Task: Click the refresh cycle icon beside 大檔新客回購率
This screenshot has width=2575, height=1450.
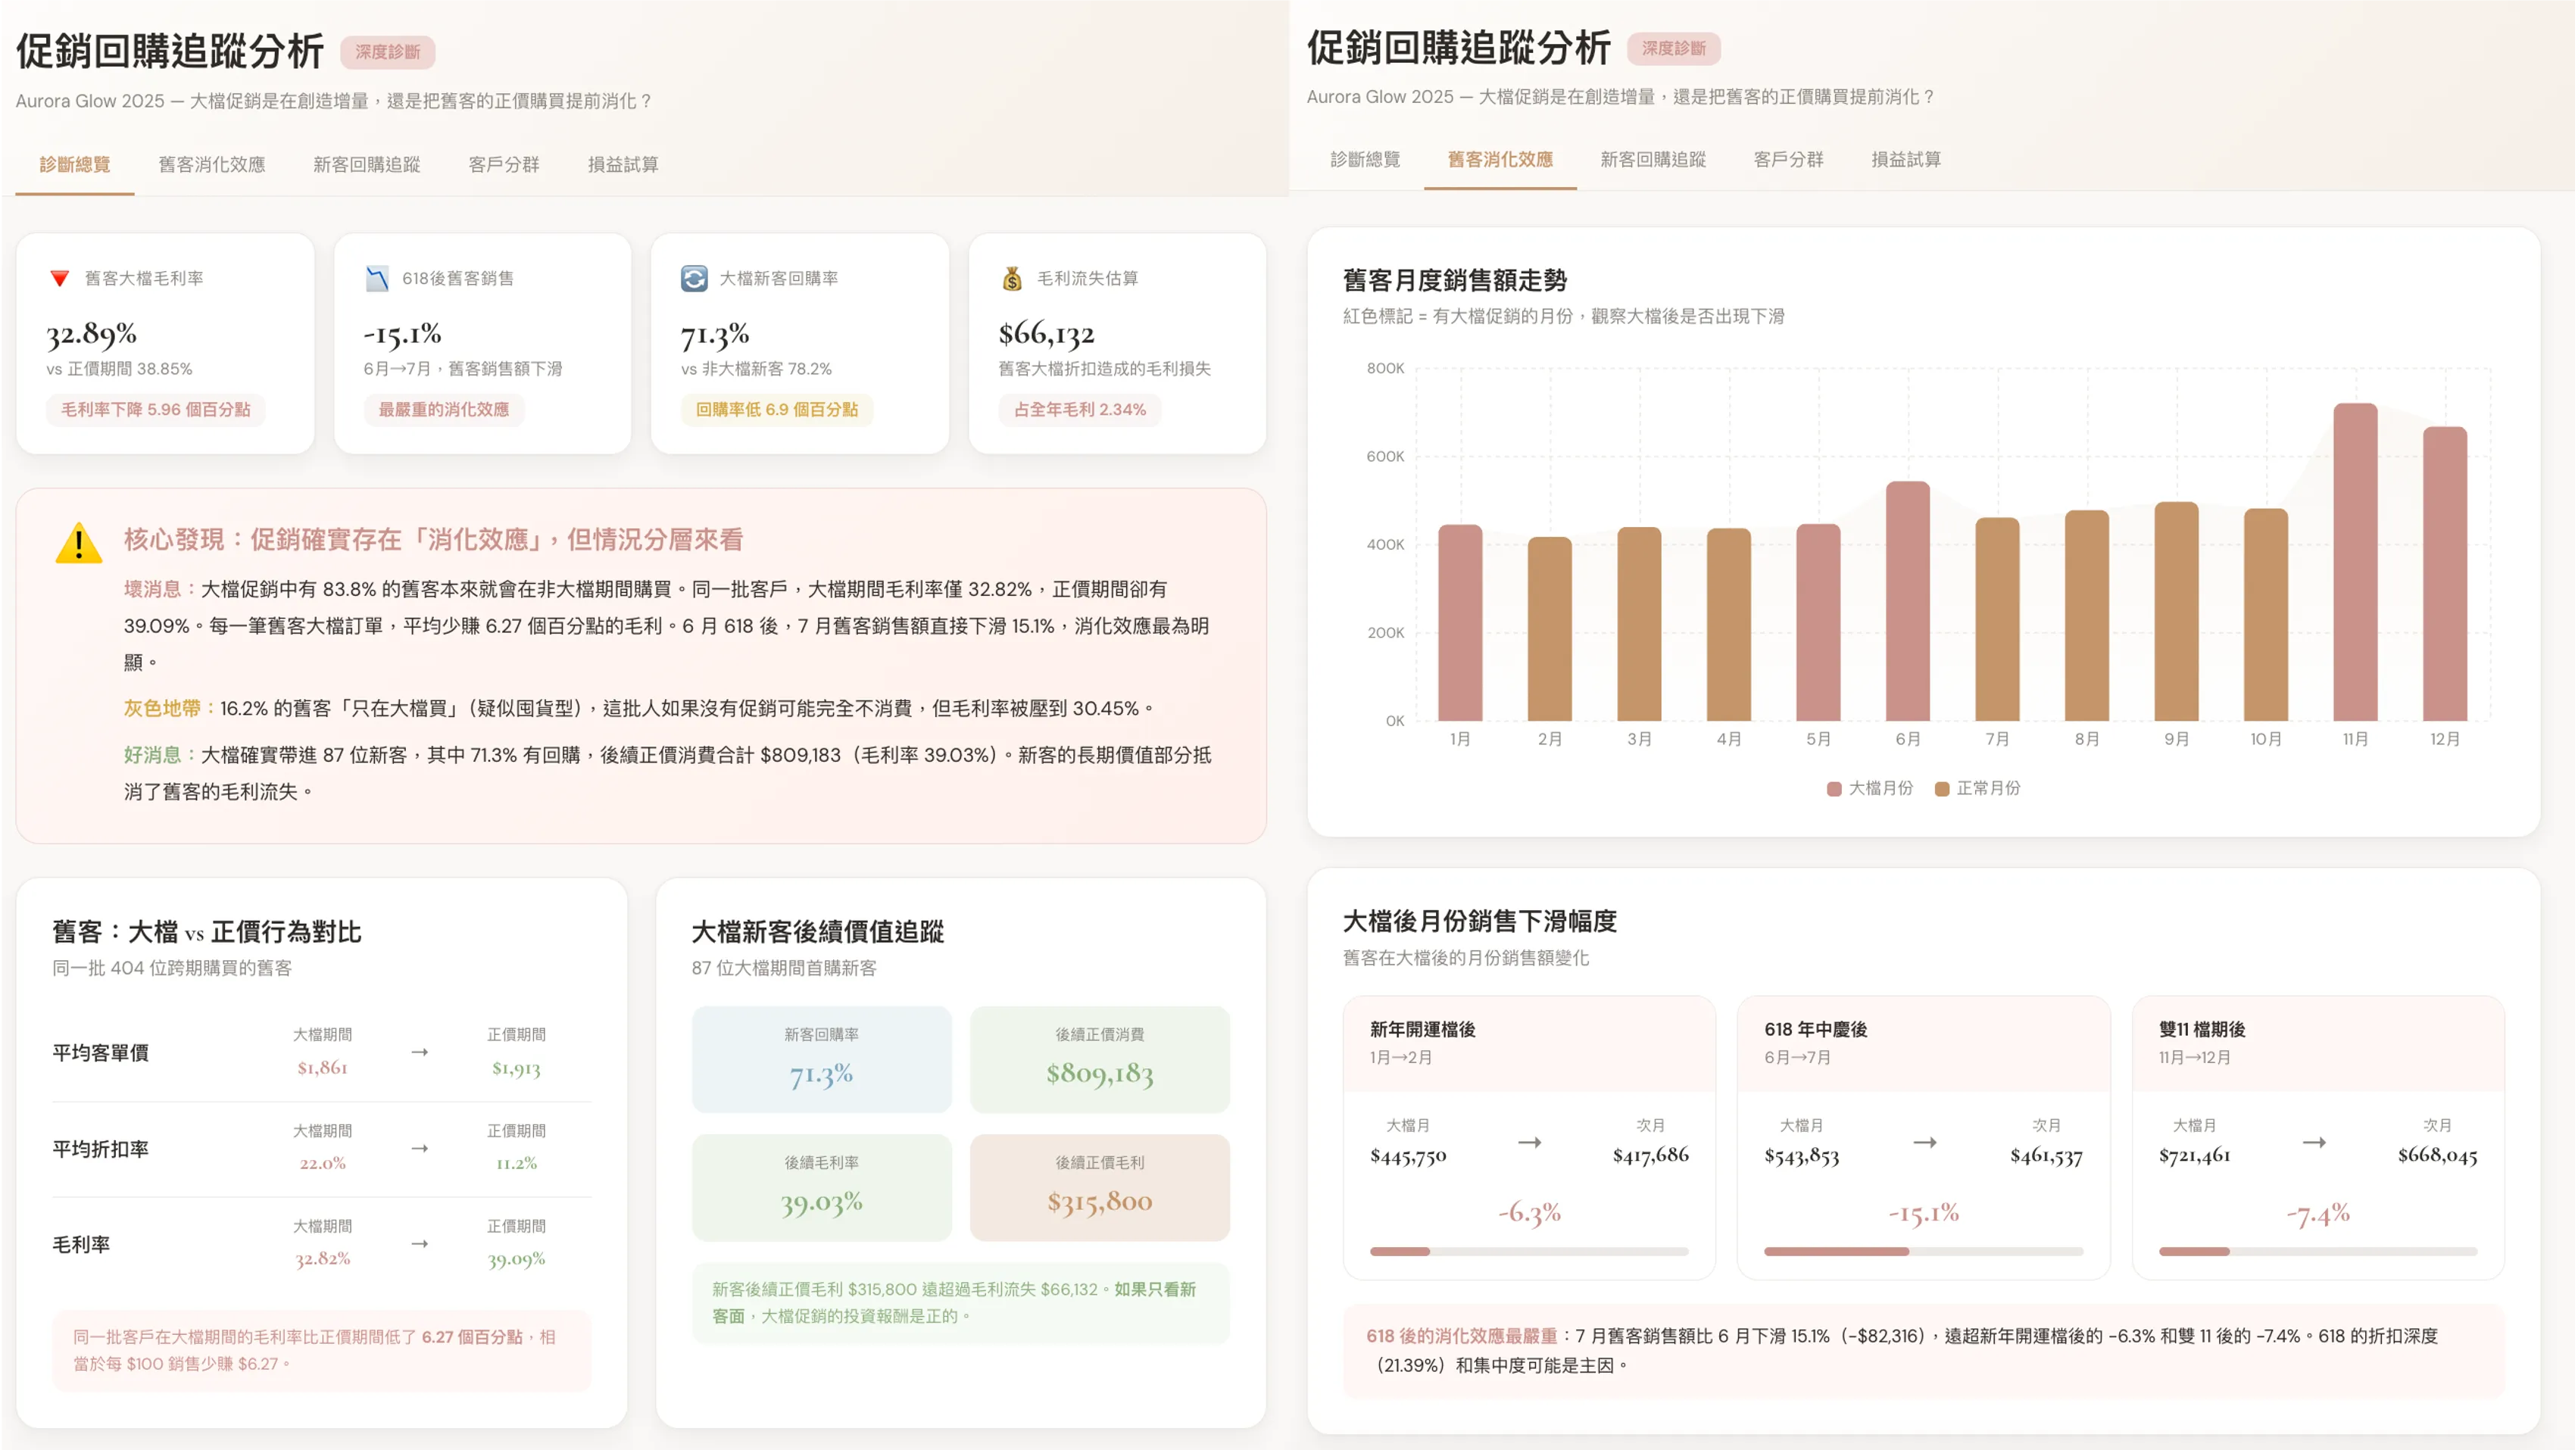Action: click(694, 279)
